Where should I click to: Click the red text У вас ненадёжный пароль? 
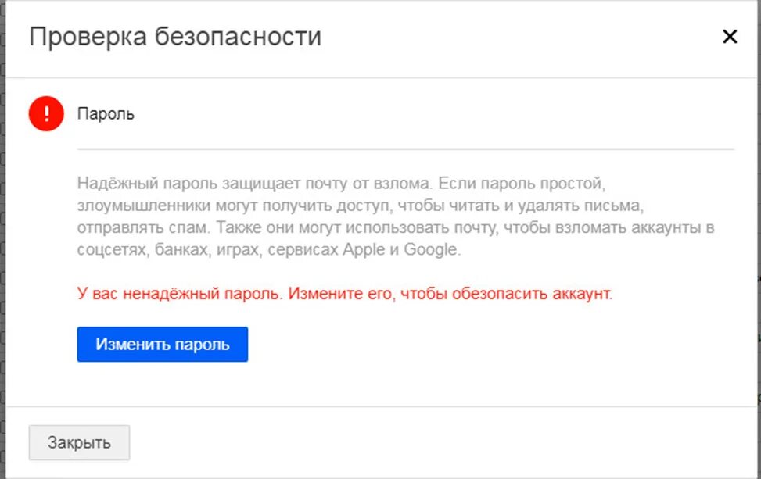pos(180,294)
